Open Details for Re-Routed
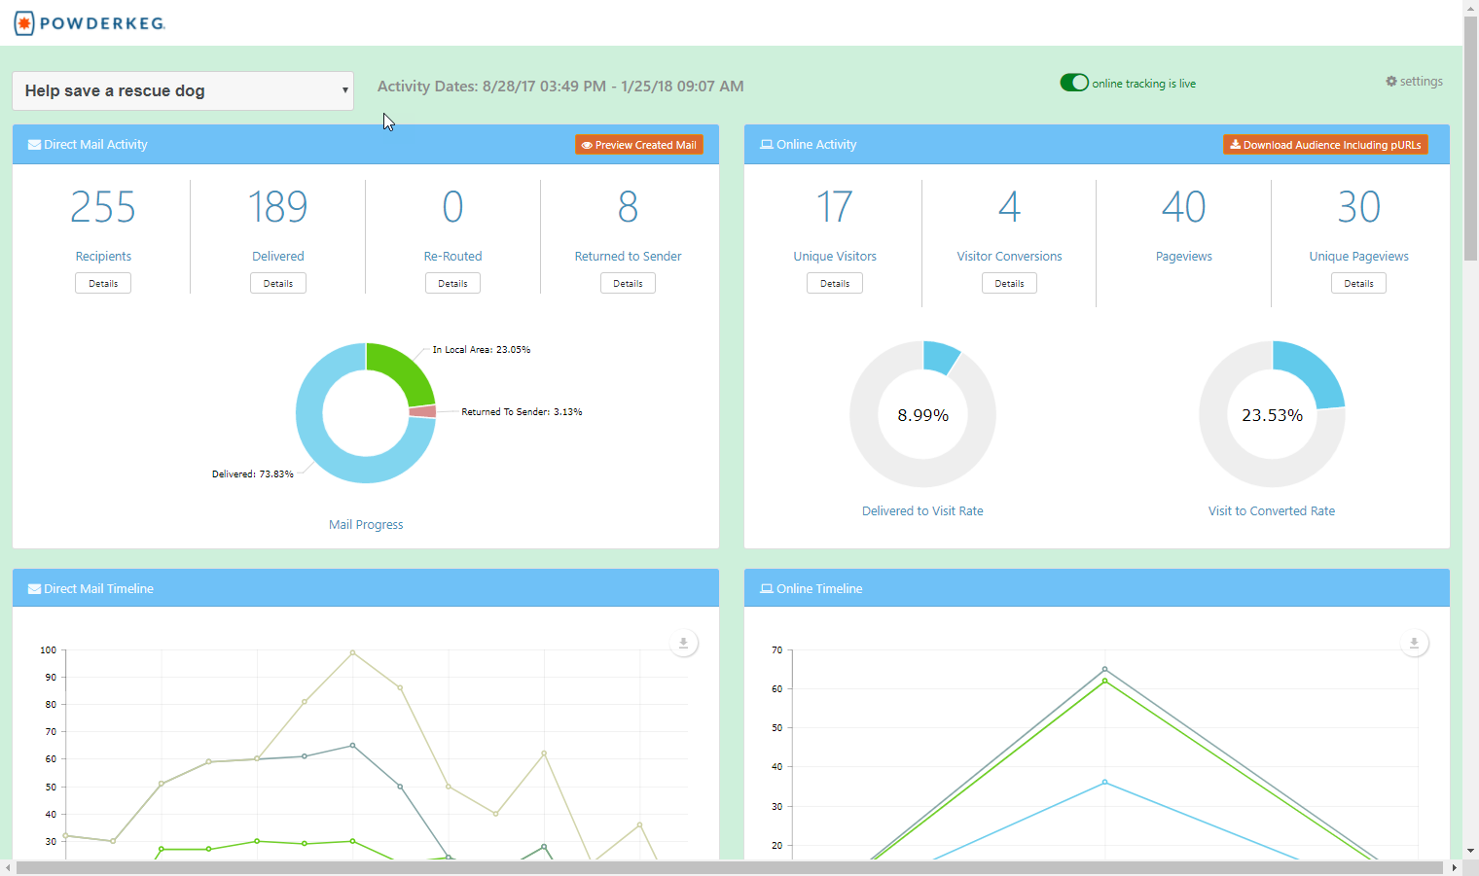Image resolution: width=1479 pixels, height=876 pixels. pos(452,283)
